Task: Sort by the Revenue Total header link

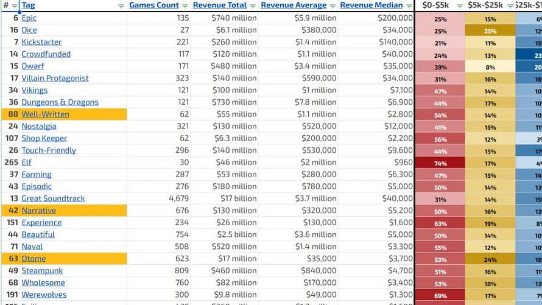Action: (x=220, y=5)
